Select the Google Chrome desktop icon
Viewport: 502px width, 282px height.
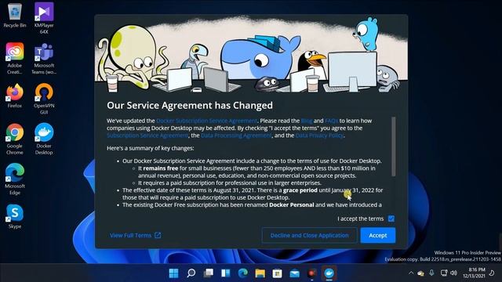pos(15,139)
